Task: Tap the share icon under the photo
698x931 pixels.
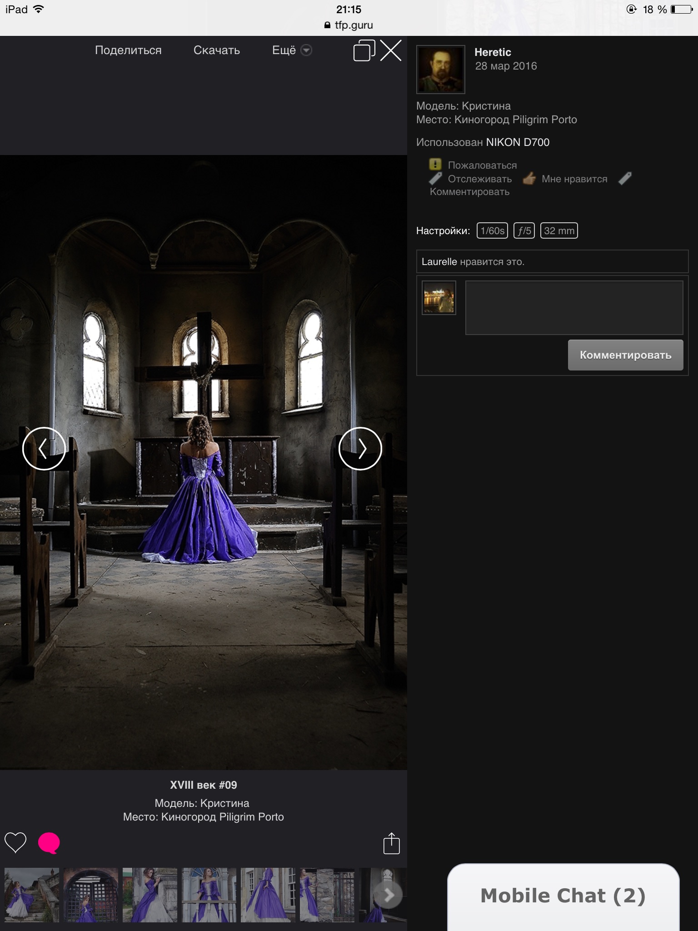Action: click(x=391, y=844)
